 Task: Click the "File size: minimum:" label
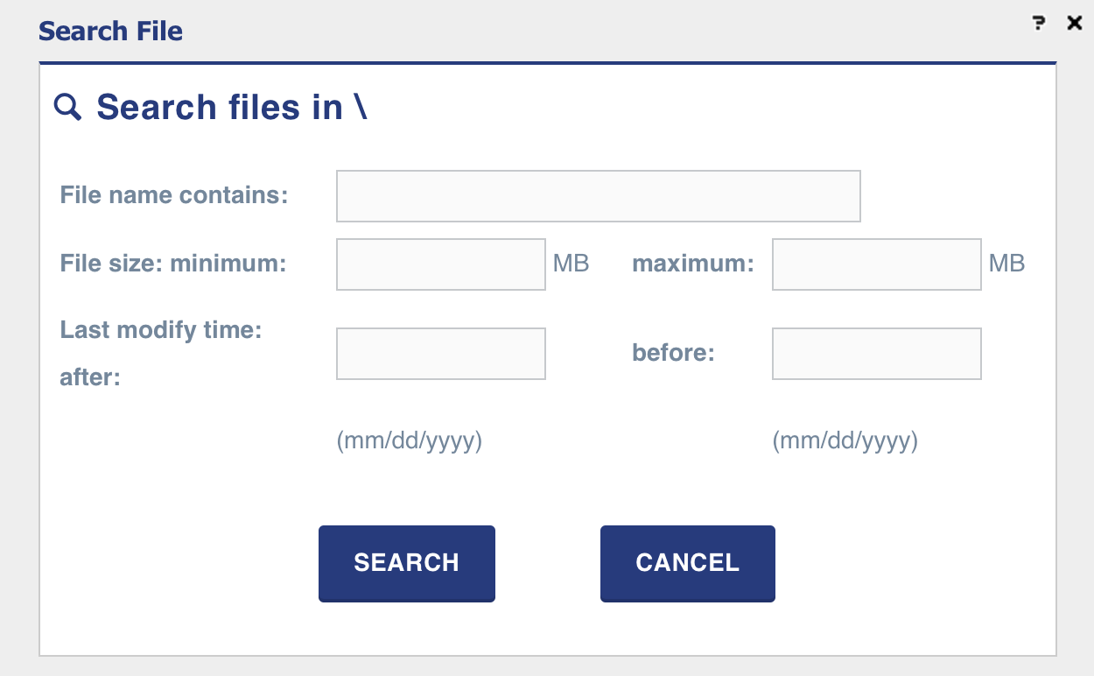click(172, 263)
